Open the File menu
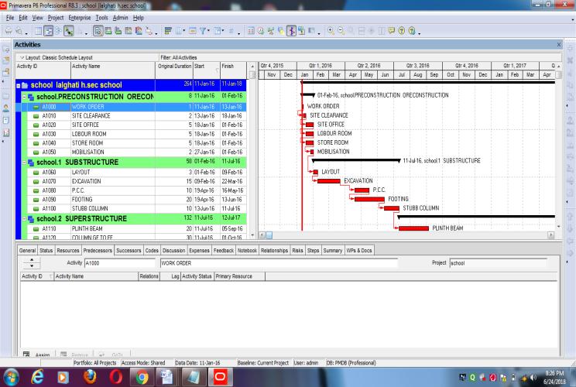 pyautogui.click(x=9, y=18)
